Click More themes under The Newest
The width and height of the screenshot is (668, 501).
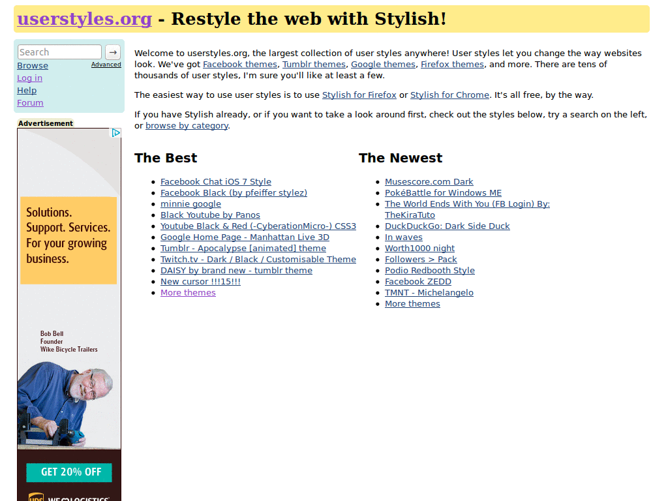point(412,304)
